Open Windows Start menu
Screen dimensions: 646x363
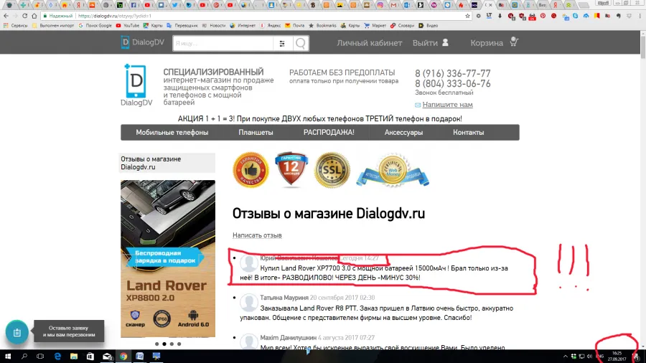coord(8,357)
